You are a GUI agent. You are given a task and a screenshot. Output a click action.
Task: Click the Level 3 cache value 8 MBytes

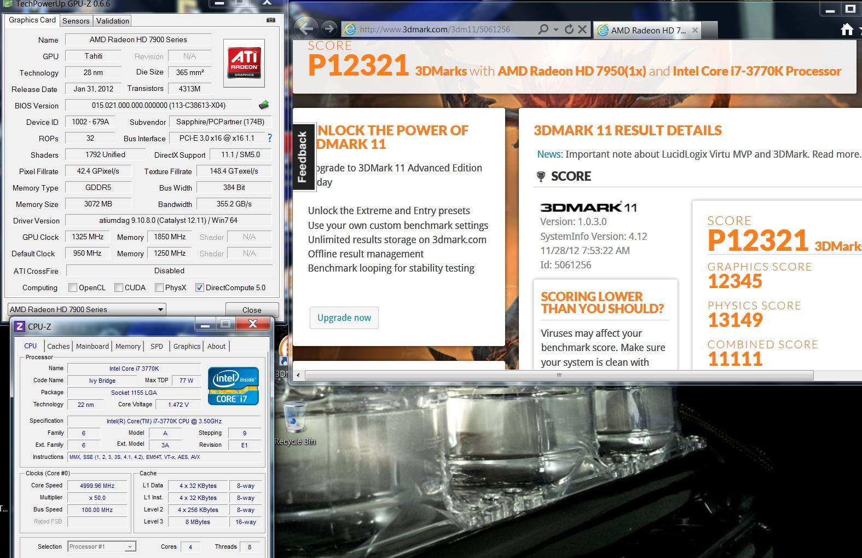pyautogui.click(x=198, y=522)
